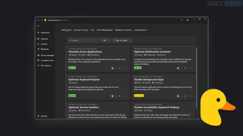Click the Disable Accessibility Keyboard Hotkeys title

click(157, 107)
